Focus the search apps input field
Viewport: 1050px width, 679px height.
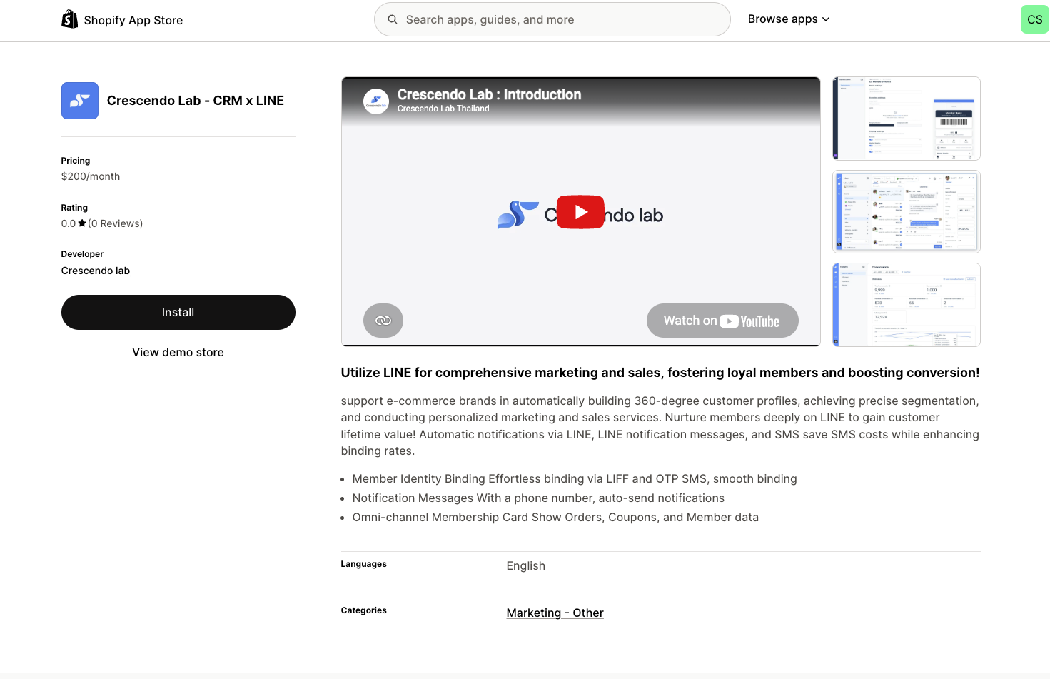(x=552, y=19)
